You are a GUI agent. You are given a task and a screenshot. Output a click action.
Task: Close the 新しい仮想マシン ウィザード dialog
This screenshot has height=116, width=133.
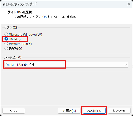pyautogui.click(x=129, y=4)
